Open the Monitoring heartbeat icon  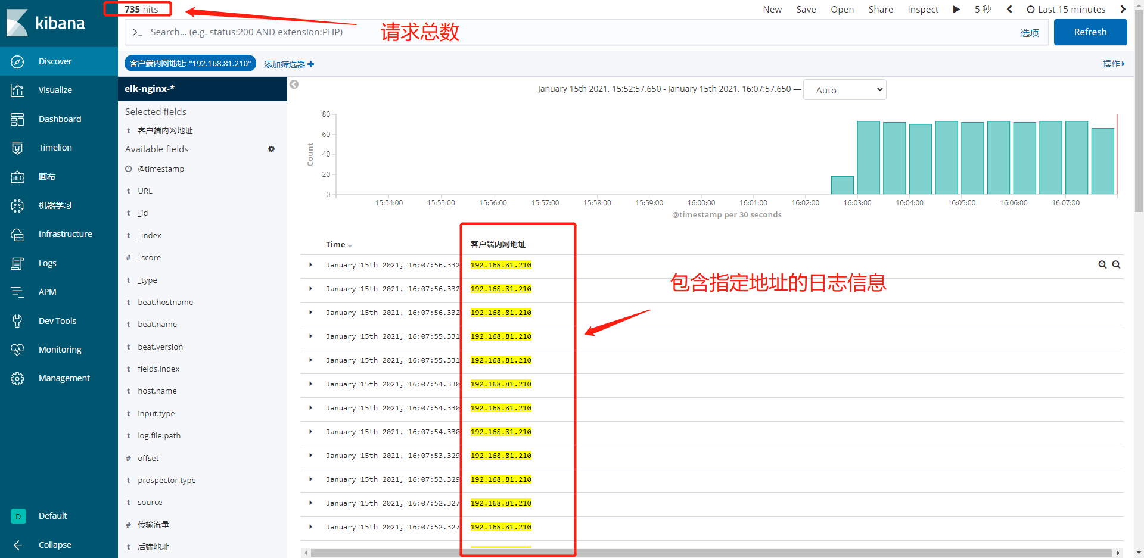[17, 350]
